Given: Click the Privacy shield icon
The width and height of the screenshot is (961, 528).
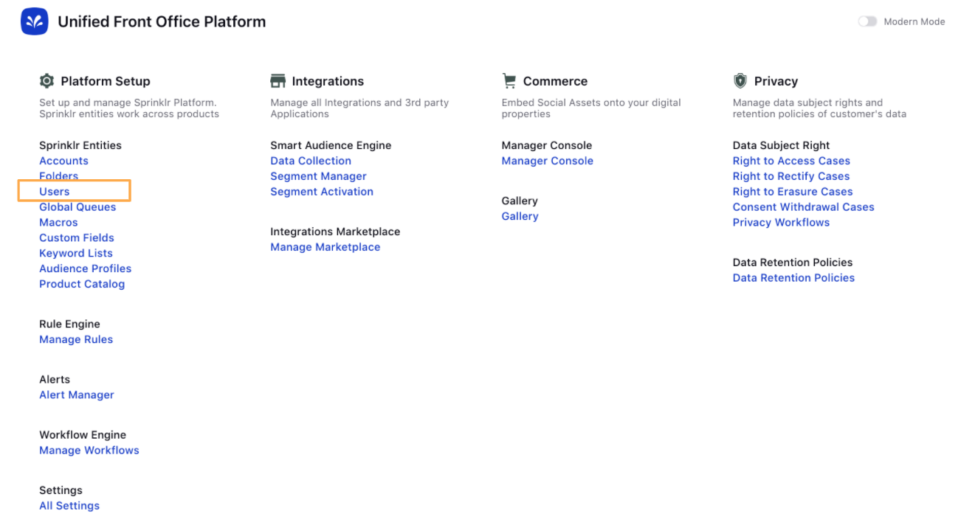Looking at the screenshot, I should pyautogui.click(x=740, y=81).
